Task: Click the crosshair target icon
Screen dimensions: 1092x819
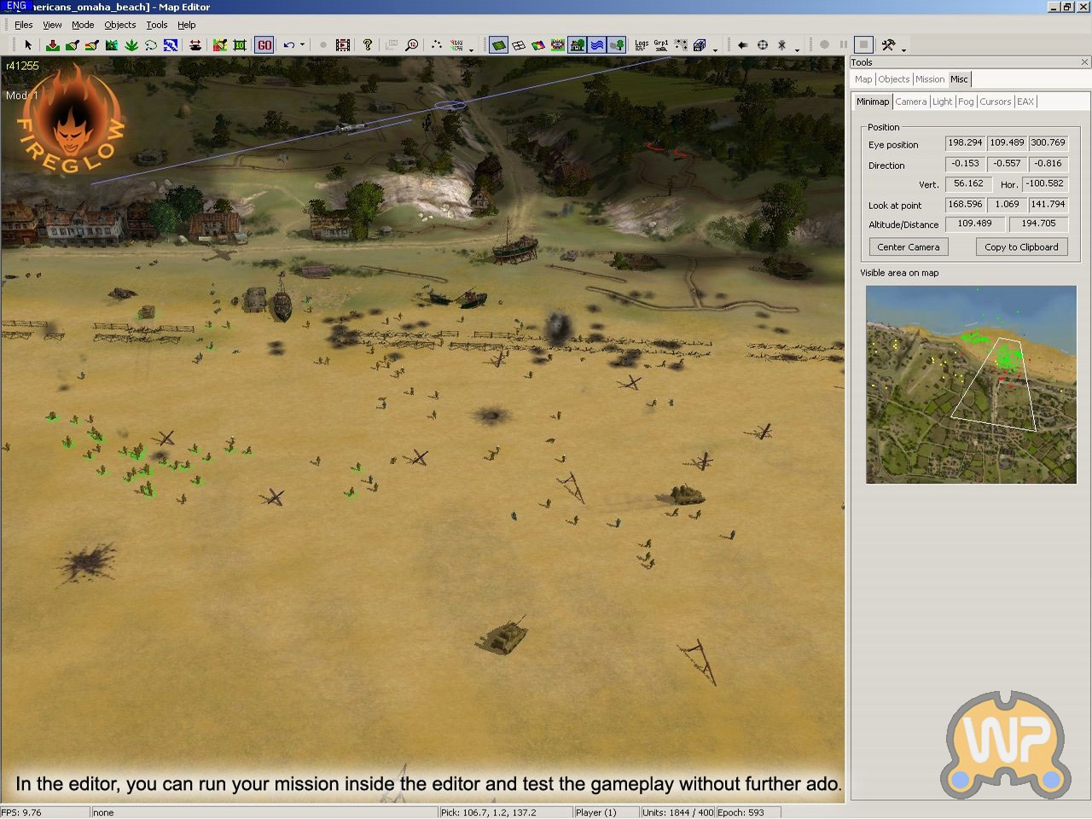Action: (763, 45)
